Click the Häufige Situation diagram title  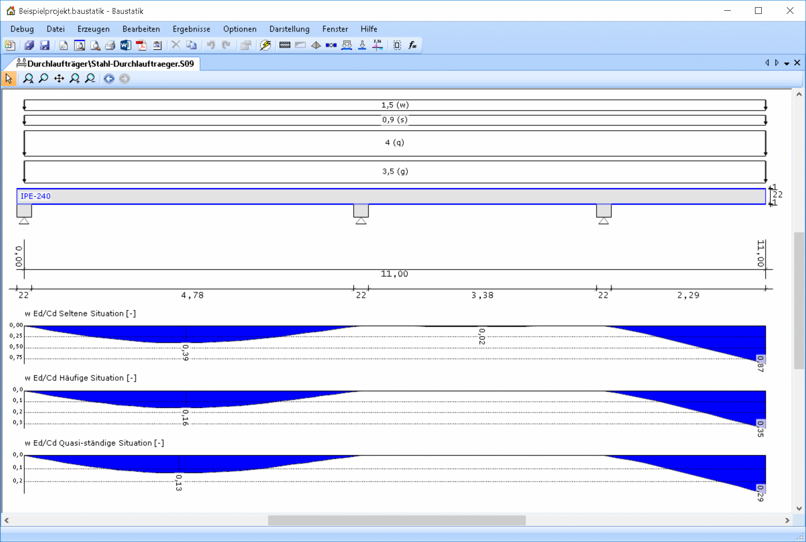[x=81, y=378]
